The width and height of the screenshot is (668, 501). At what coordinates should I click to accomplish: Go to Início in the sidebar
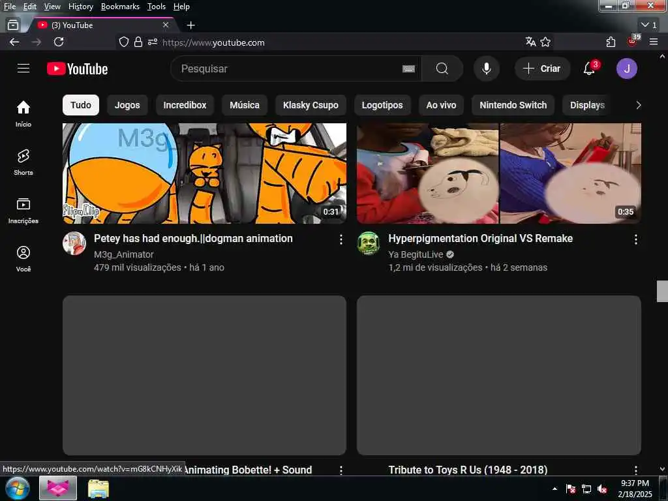point(23,114)
